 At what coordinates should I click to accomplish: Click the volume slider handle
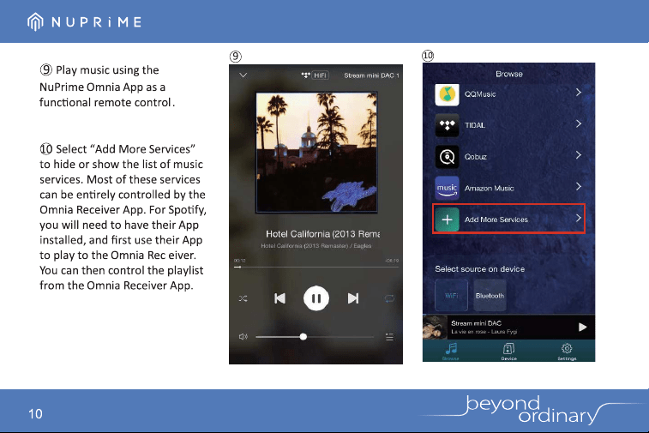tap(303, 337)
